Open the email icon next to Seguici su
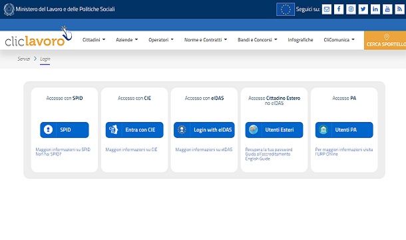The width and height of the screenshot is (406, 240). [327, 9]
